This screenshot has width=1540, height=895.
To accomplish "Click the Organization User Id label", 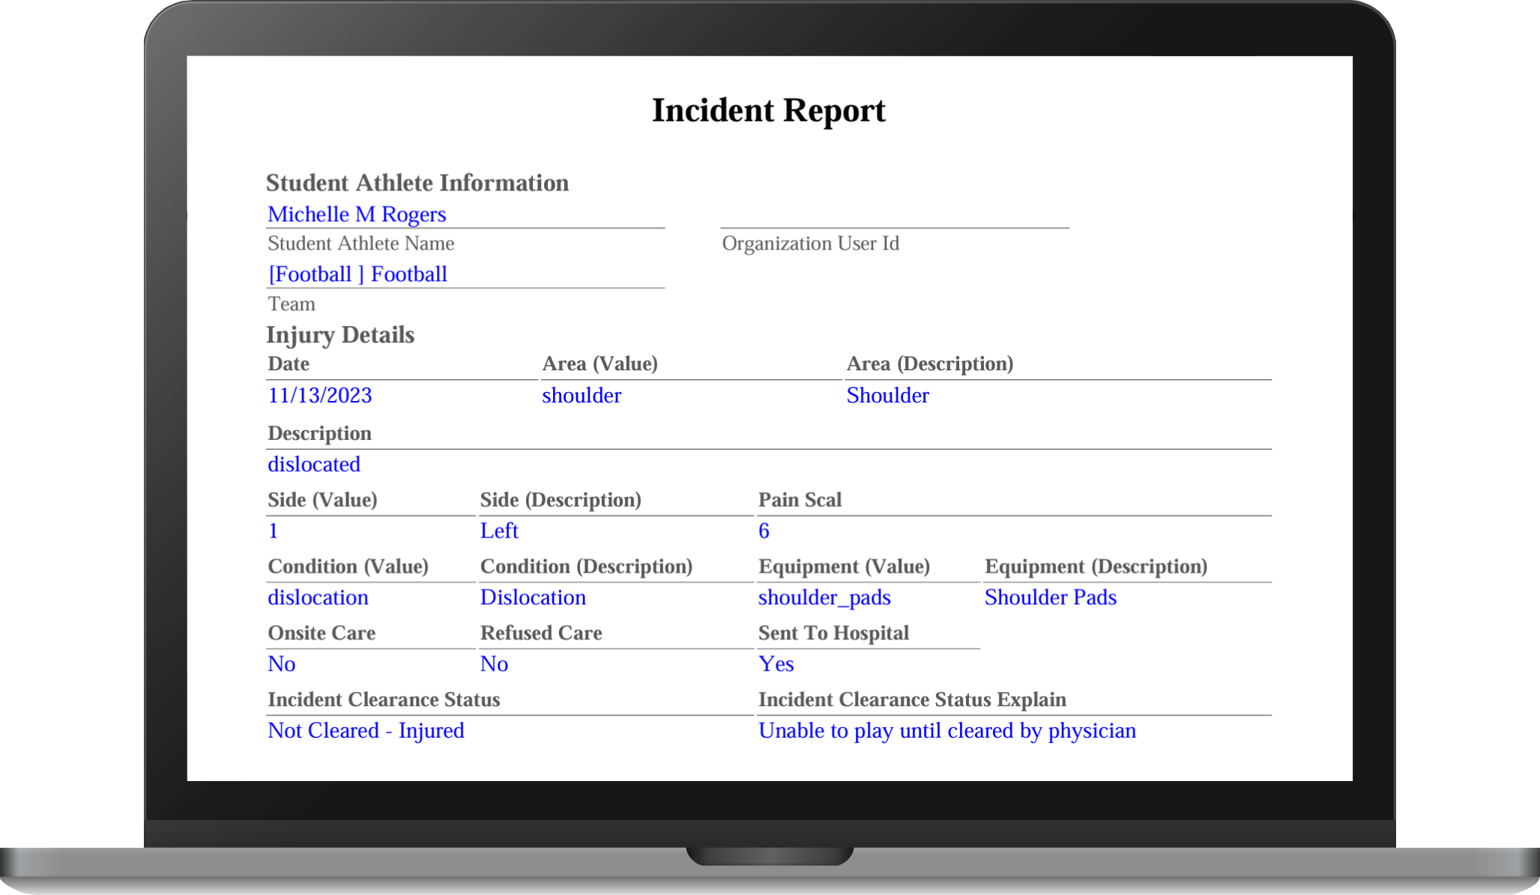I will click(x=810, y=244).
